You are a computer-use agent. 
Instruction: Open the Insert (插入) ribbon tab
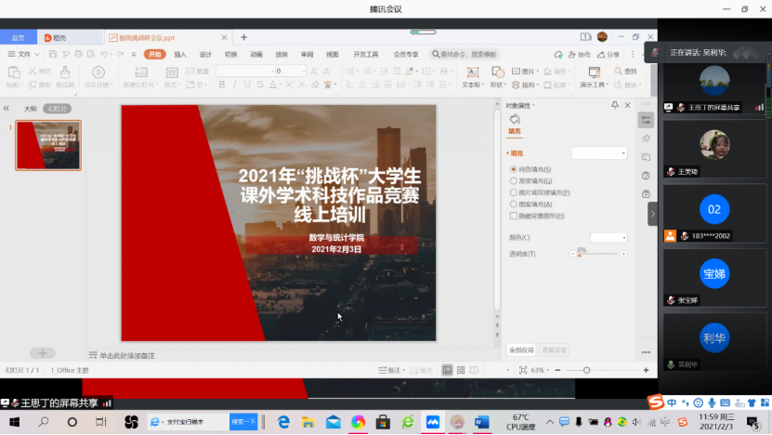coord(180,55)
